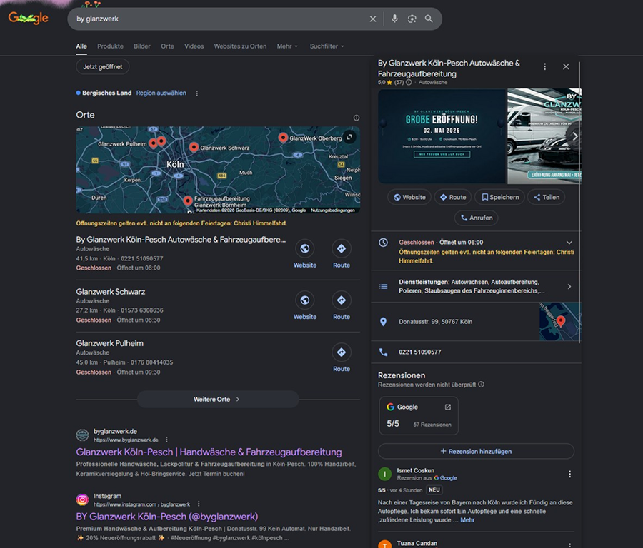Switch to Websites zu Orten tab

click(240, 46)
